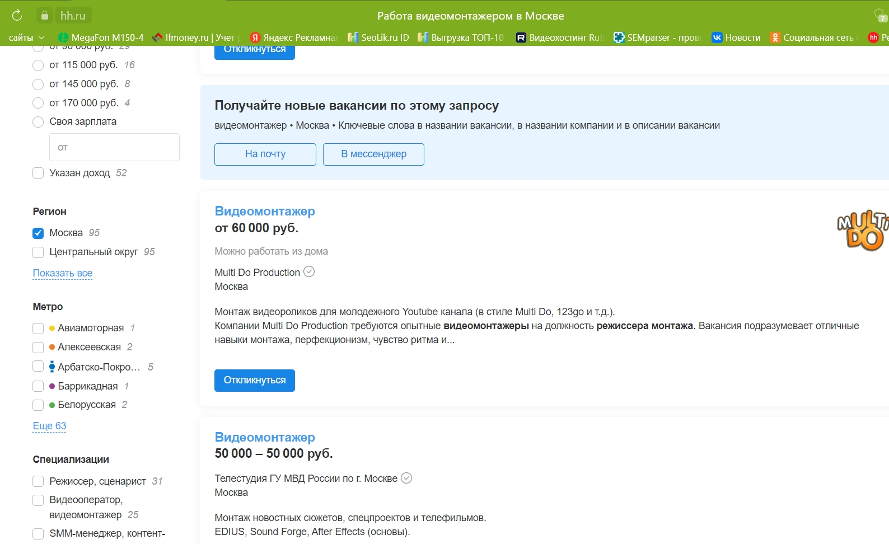Tick the Режиссер, сценарист specialization
This screenshot has height=544, width=889.
[x=38, y=481]
